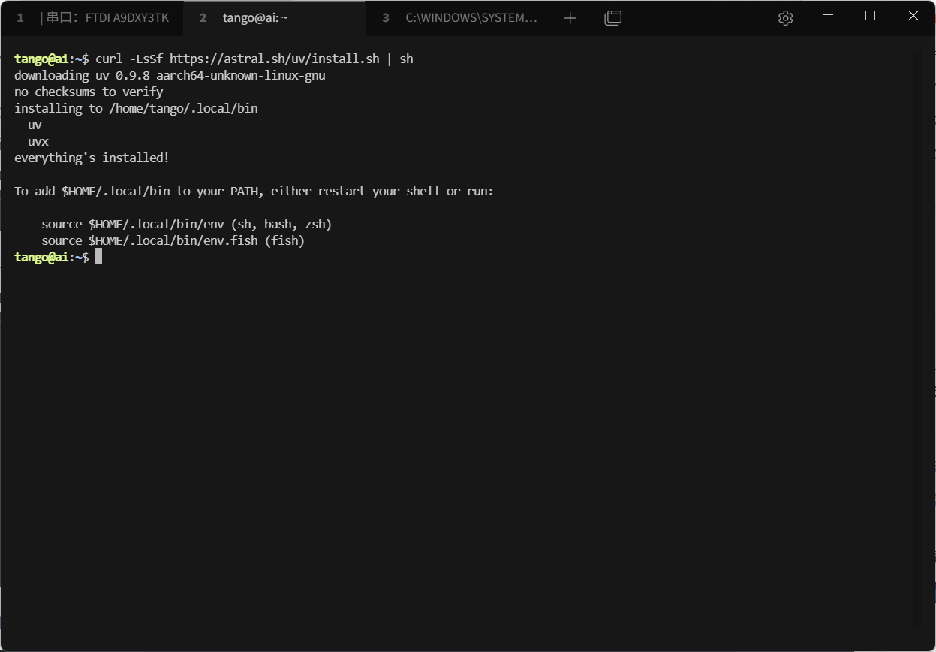Click "everything's installed!" message
Image resolution: width=936 pixels, height=652 pixels.
pyautogui.click(x=92, y=158)
